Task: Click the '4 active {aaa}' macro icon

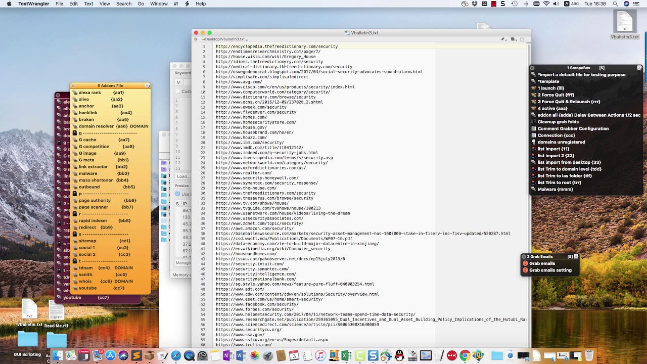Action: click(x=533, y=108)
